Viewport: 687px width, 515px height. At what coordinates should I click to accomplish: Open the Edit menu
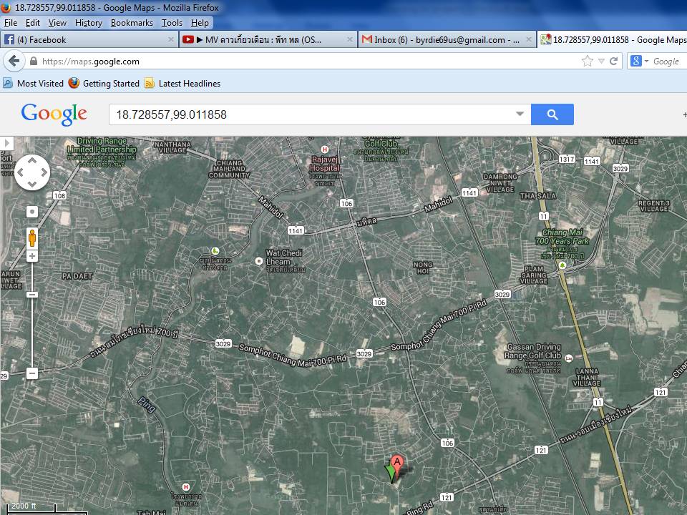(32, 23)
